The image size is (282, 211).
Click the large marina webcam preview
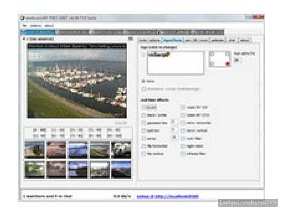tap(77, 81)
